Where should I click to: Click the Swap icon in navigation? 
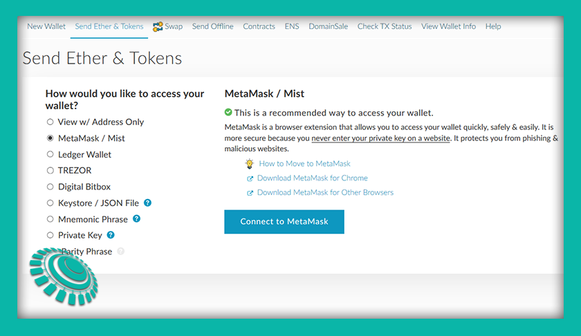tap(158, 27)
